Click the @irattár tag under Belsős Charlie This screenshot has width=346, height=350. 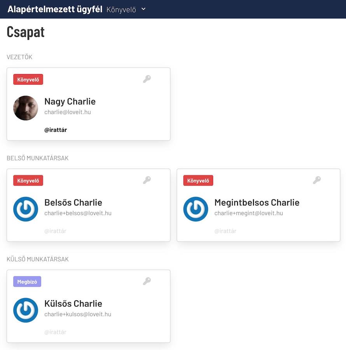[55, 231]
